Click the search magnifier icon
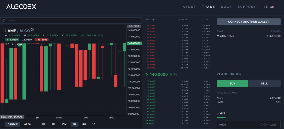The width and height of the screenshot is (284, 129). (4, 21)
